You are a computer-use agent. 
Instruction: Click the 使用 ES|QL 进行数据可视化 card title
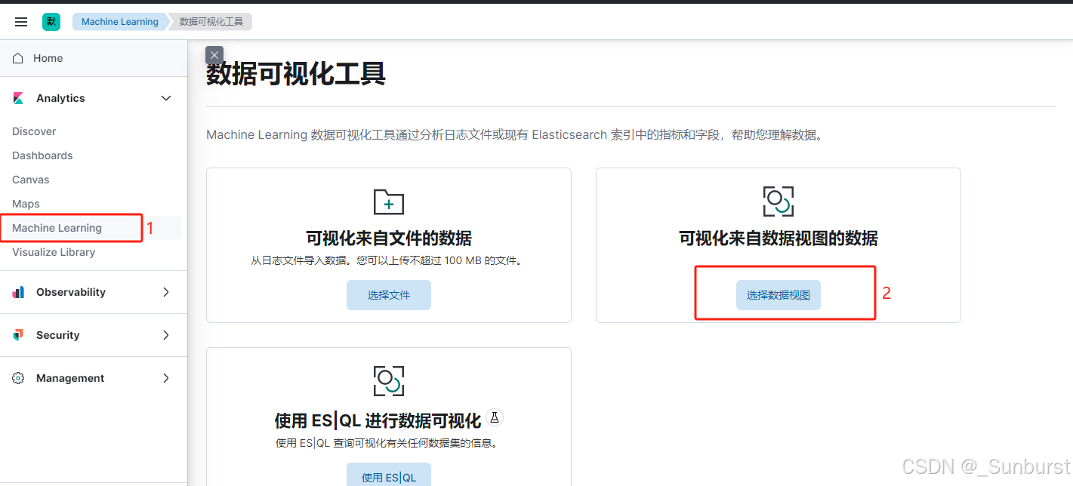pos(378,420)
